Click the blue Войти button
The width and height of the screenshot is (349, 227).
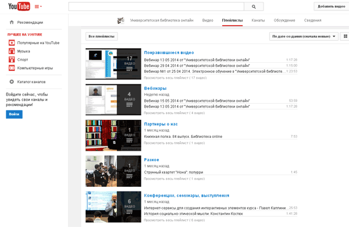[14, 114]
